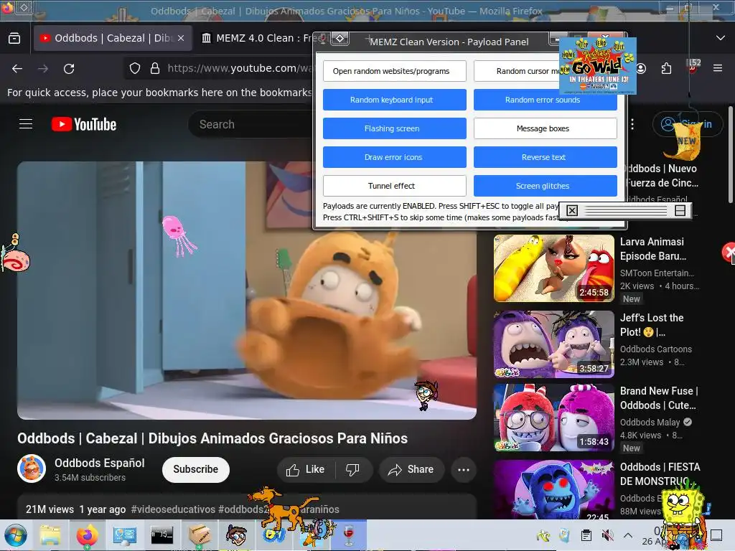Like the Oddbods video
The image size is (735, 551).
click(306, 469)
